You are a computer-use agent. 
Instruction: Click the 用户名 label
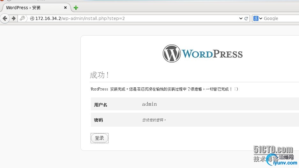coord(101,104)
